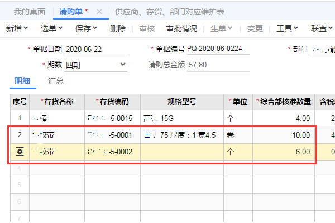The height and width of the screenshot is (223, 335).
Task: Close the 请购单 tab
Action: click(x=99, y=11)
